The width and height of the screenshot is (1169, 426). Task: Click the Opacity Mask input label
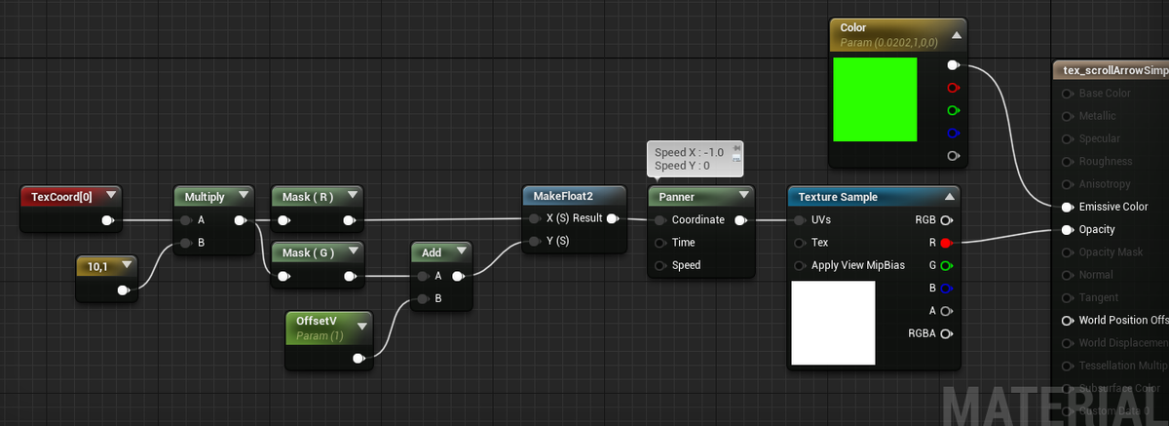click(x=1111, y=252)
